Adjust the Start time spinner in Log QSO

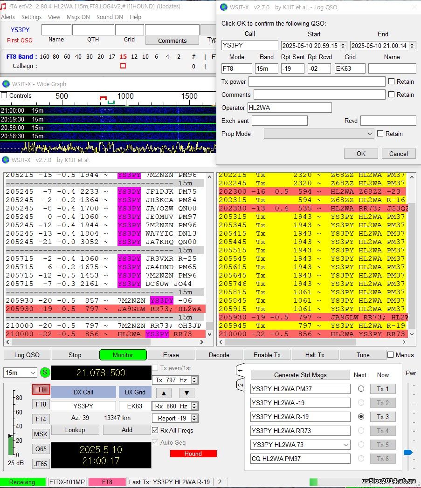coord(343,46)
